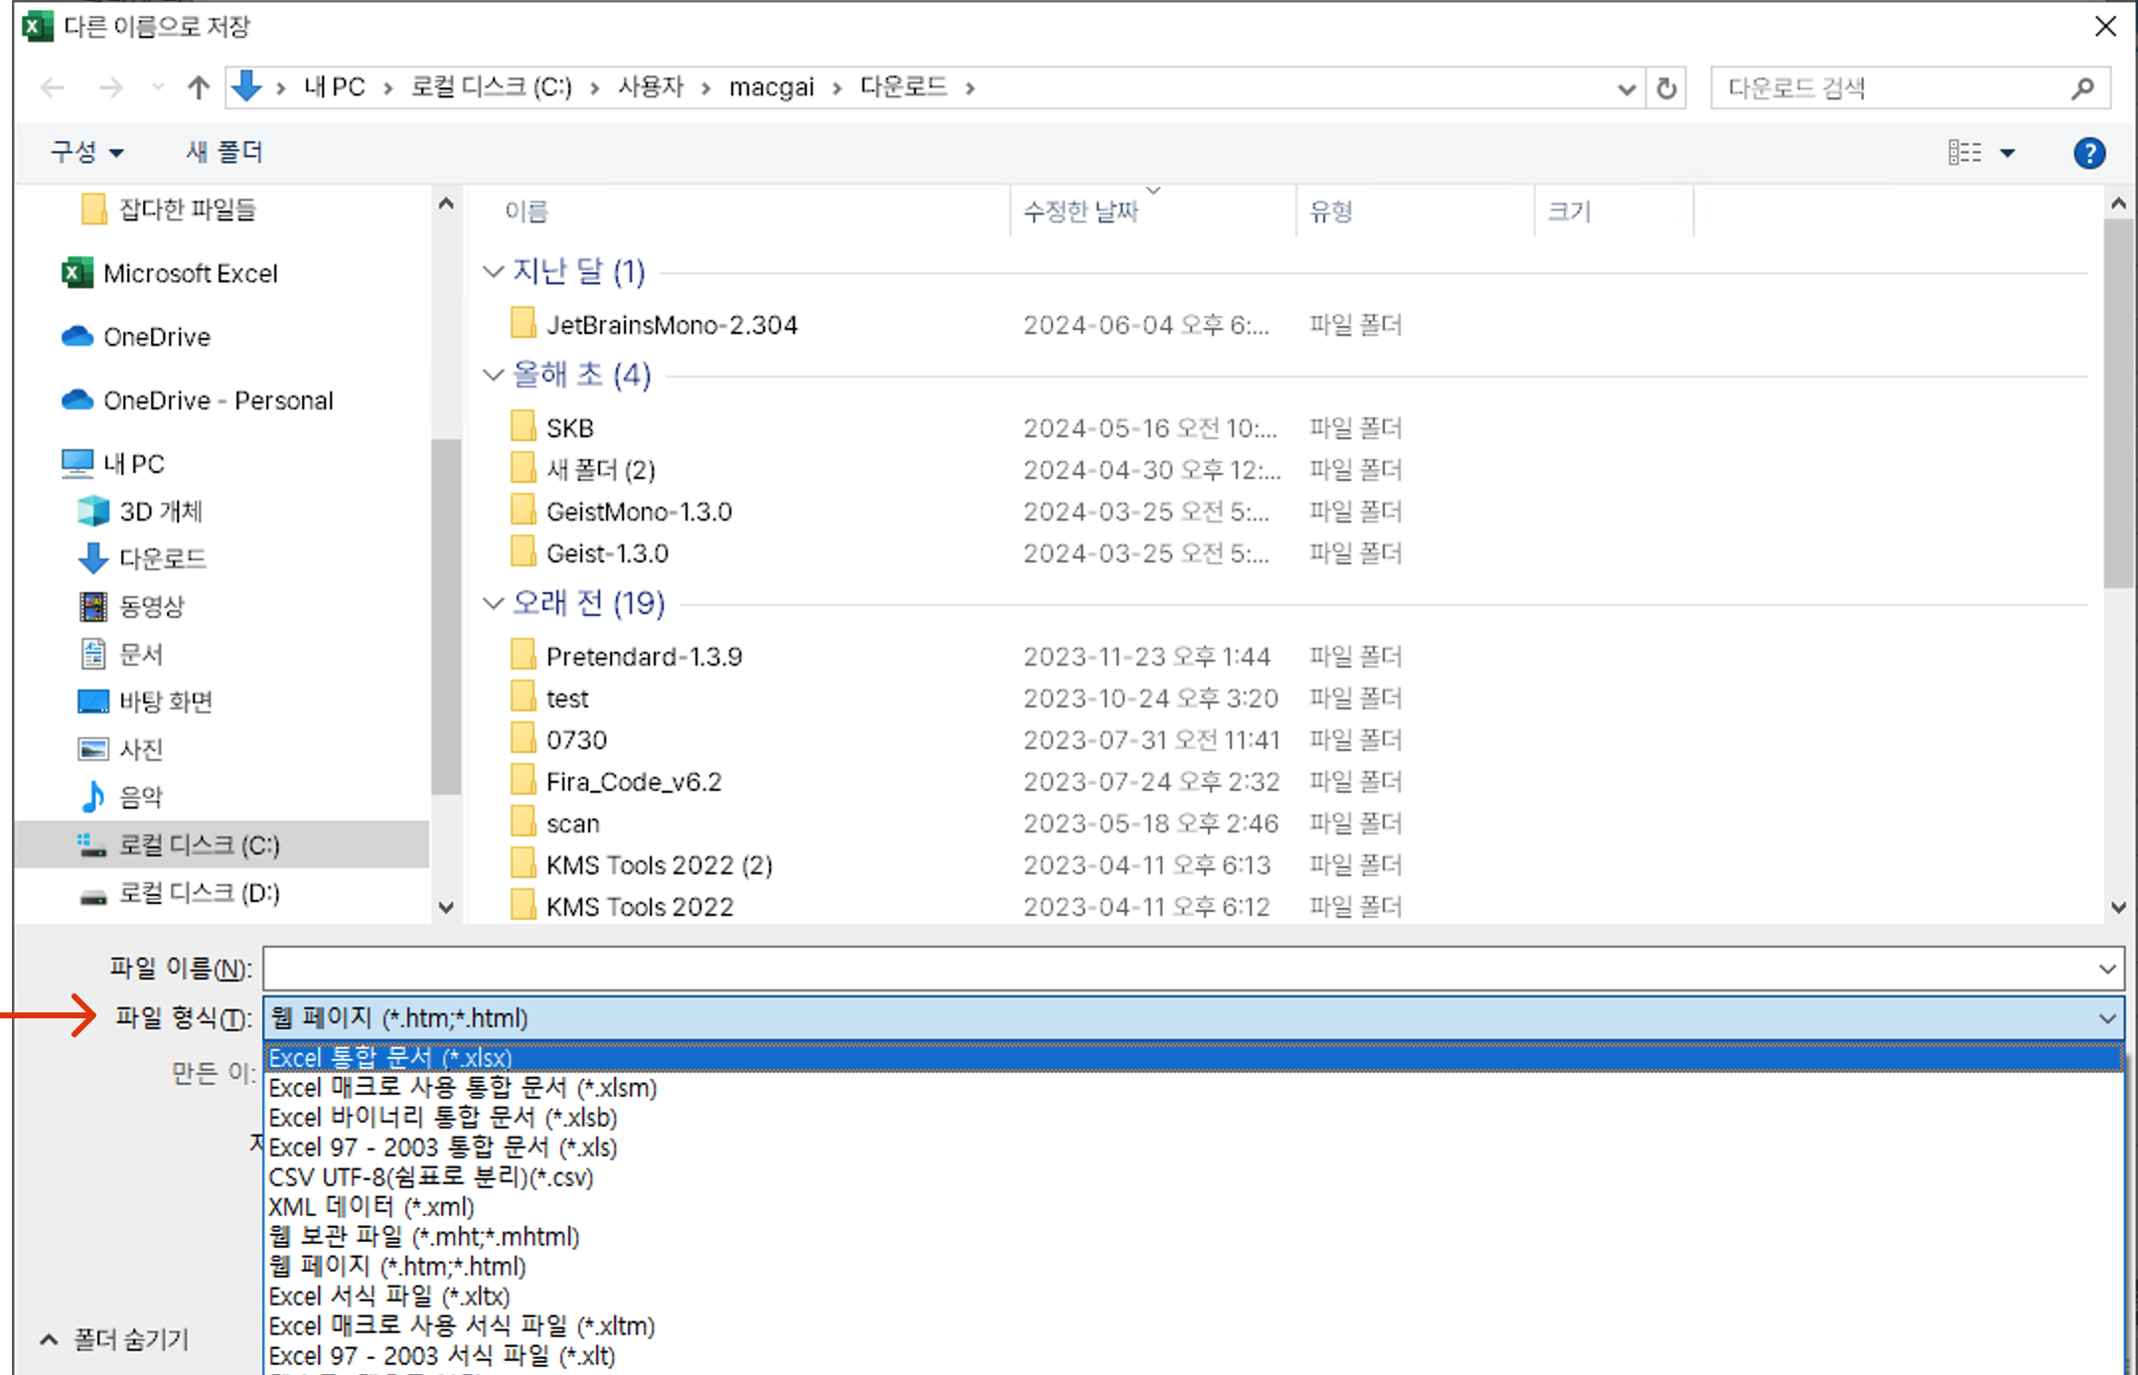This screenshot has height=1375, width=2138.
Task: Click the blue help question mark icon
Action: coord(2088,153)
